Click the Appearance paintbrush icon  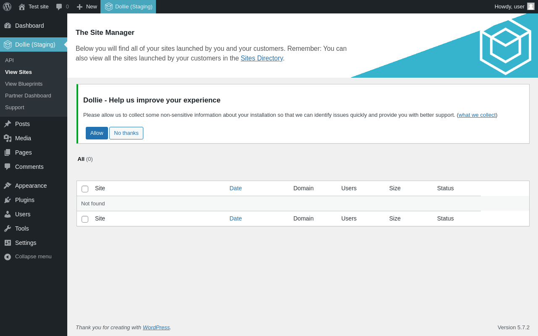pyautogui.click(x=8, y=186)
